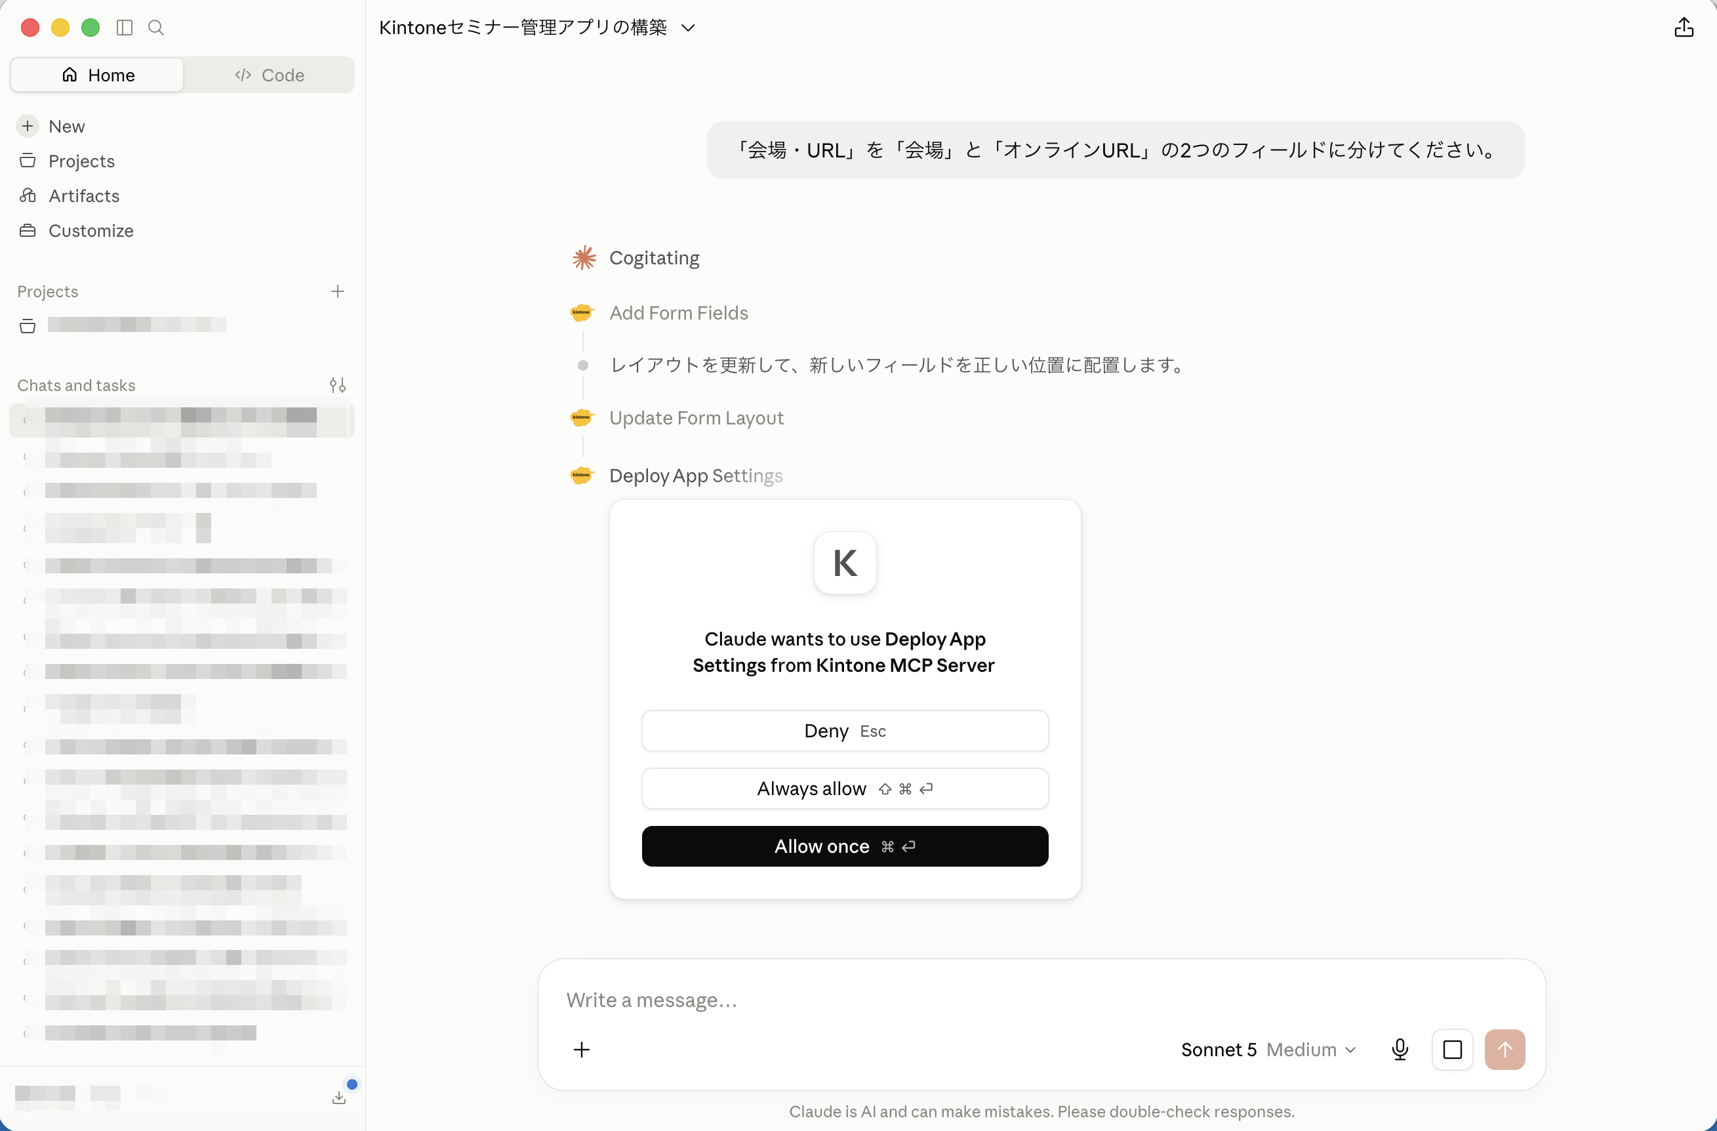Expand the Update Form Layout step
Screen dimensions: 1717x1131
pos(697,417)
